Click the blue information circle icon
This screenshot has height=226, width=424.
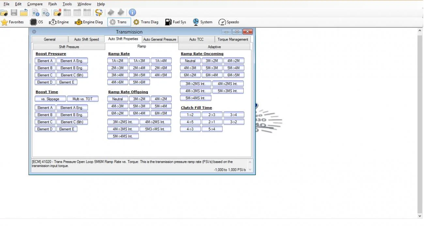132,12
